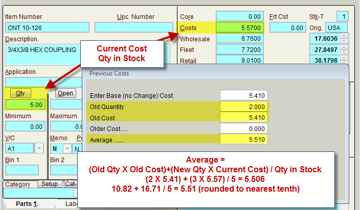Increase the 38.1798 margin with up arrow
360x210 pixels.
(x=344, y=58)
